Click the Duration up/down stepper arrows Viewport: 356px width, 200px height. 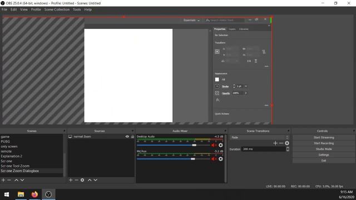(288, 149)
